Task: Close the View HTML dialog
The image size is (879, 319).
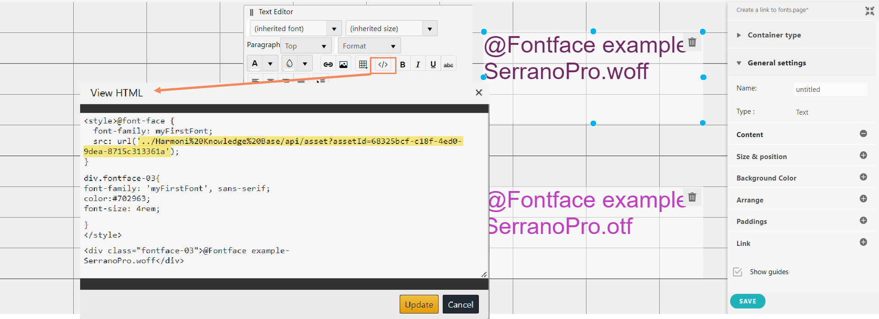Action: (479, 92)
